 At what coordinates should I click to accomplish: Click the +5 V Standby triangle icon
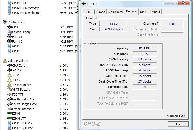[x=10, y=85]
